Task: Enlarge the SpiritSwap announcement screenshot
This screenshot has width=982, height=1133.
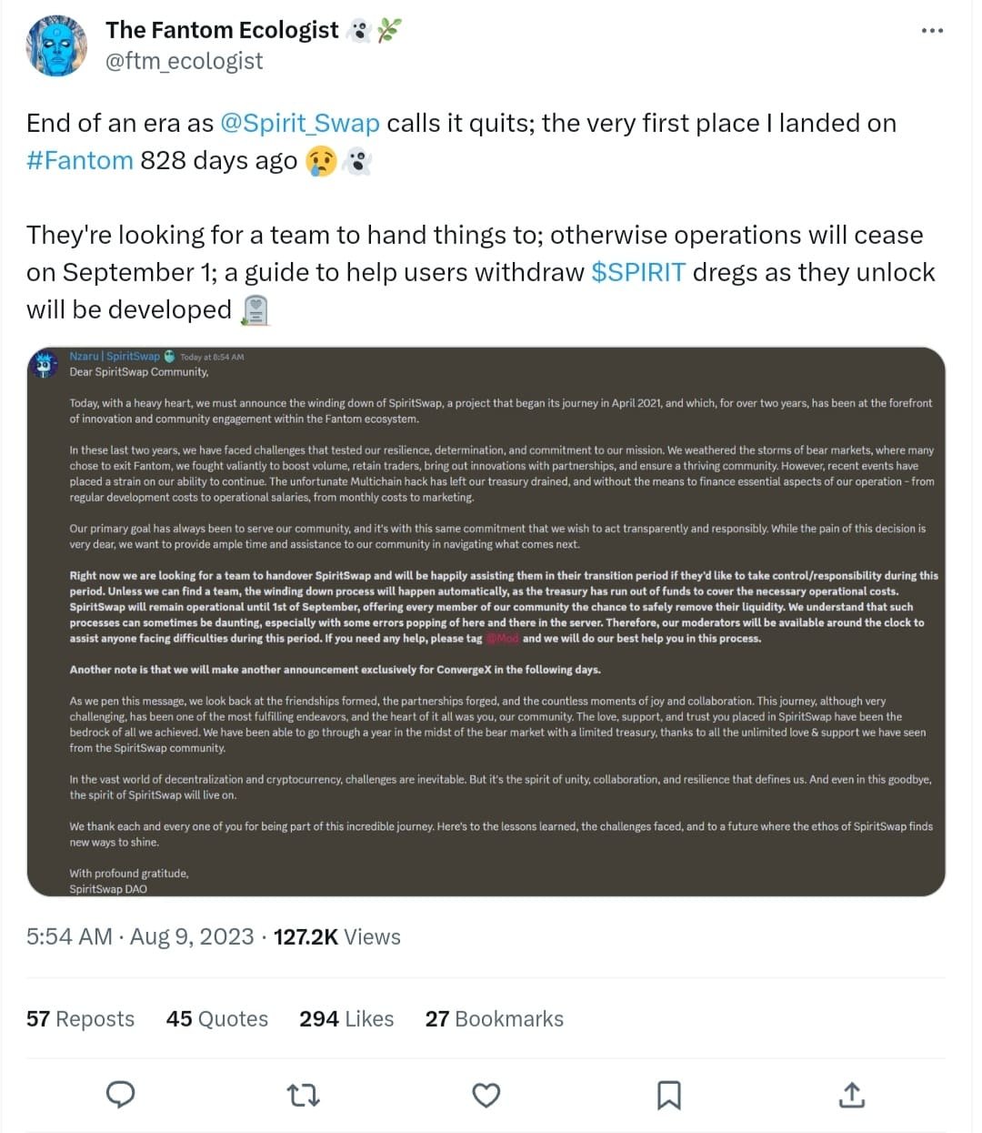Action: click(x=486, y=621)
